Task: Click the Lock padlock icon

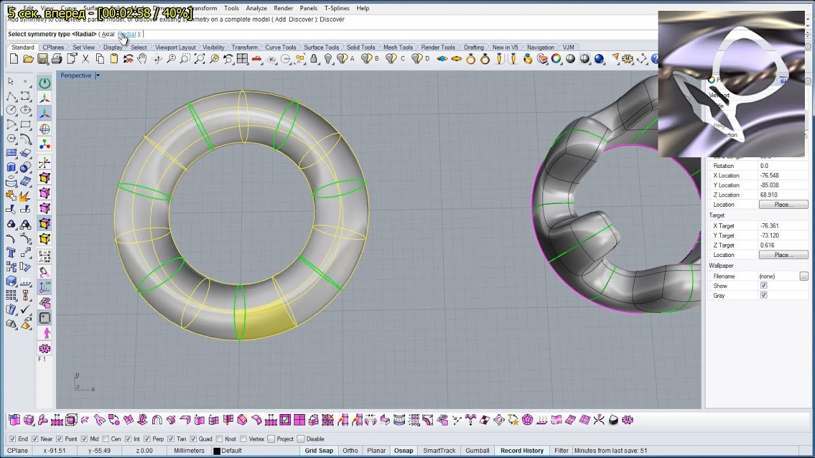Action: [314, 59]
